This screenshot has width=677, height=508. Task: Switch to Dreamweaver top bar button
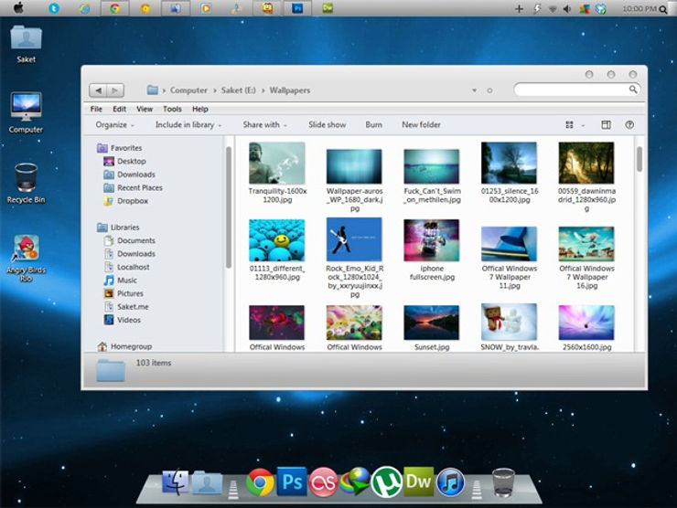click(x=328, y=8)
